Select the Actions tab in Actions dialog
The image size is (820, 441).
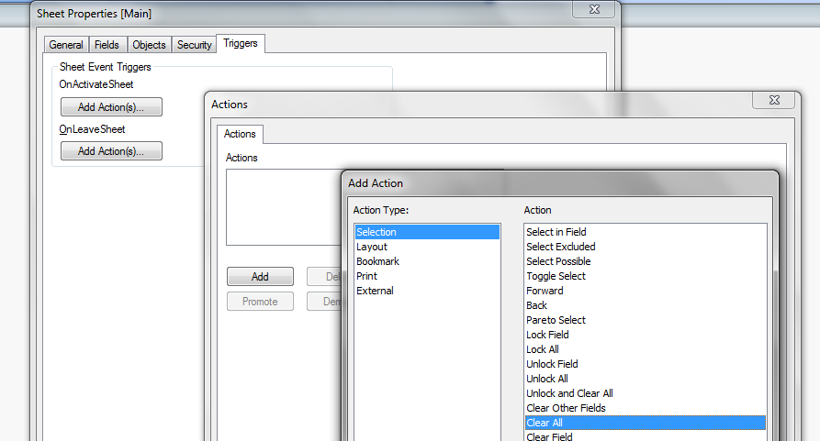240,134
